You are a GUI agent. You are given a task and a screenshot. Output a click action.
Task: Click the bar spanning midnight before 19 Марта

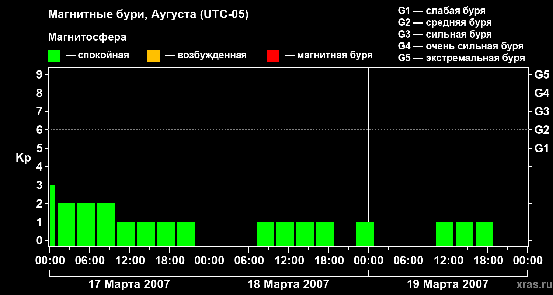pyautogui.click(x=365, y=234)
